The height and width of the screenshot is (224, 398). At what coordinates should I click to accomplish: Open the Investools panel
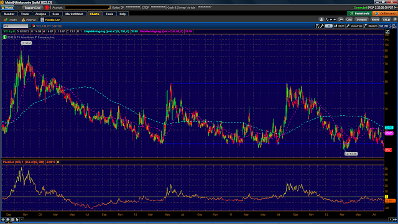point(359,14)
